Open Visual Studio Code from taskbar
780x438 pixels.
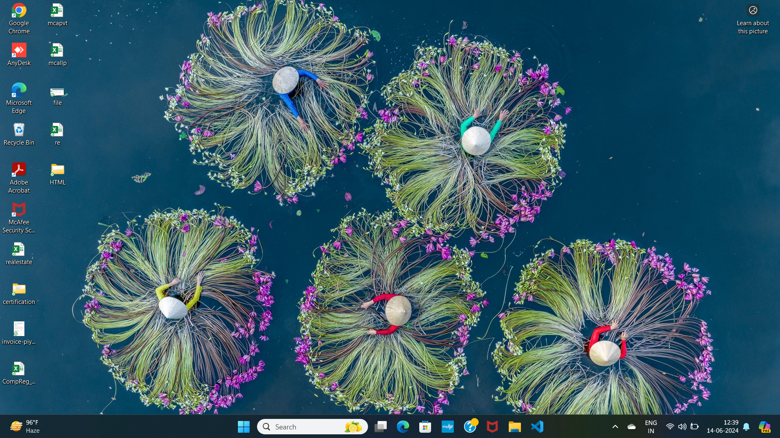[537, 427]
